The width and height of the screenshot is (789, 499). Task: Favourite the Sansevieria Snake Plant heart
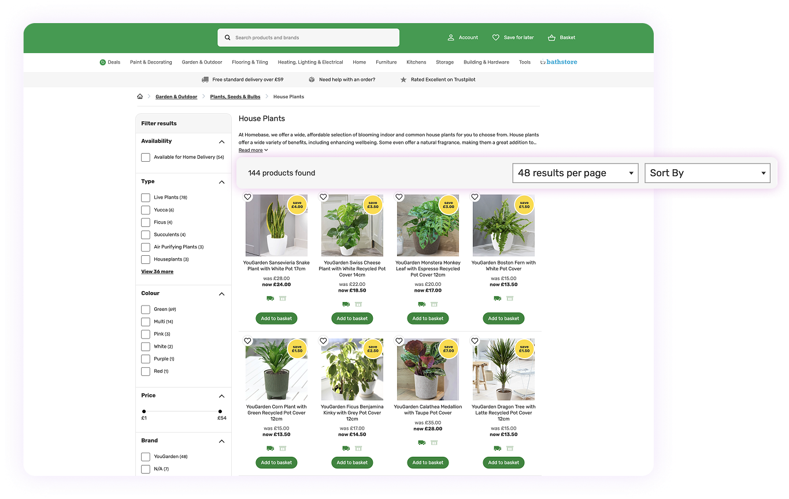click(247, 197)
